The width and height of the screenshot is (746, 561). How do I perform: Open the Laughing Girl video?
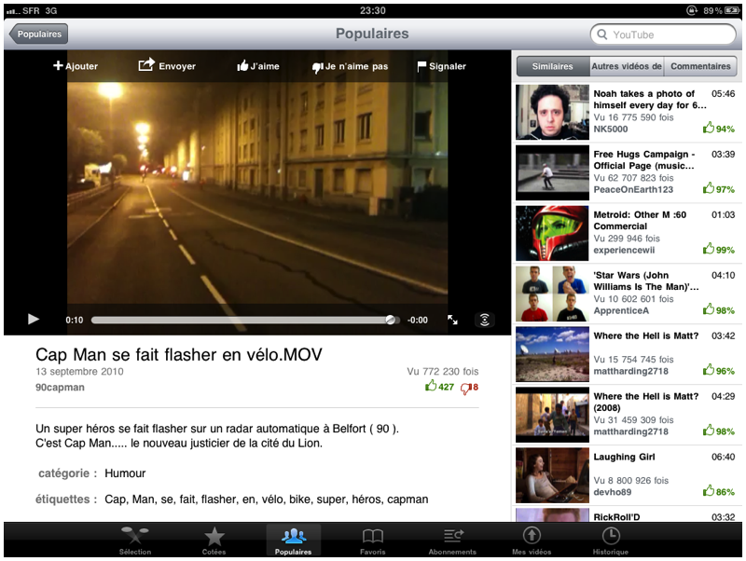coord(628,475)
